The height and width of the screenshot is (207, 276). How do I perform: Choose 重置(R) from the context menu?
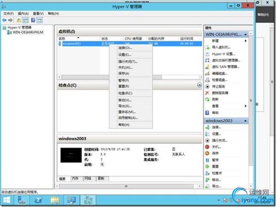coord(131,86)
